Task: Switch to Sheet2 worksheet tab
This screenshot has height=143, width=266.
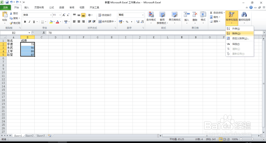Action: coord(29,136)
